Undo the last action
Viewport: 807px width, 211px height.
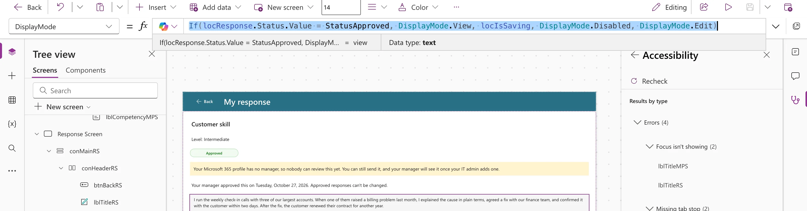(60, 7)
